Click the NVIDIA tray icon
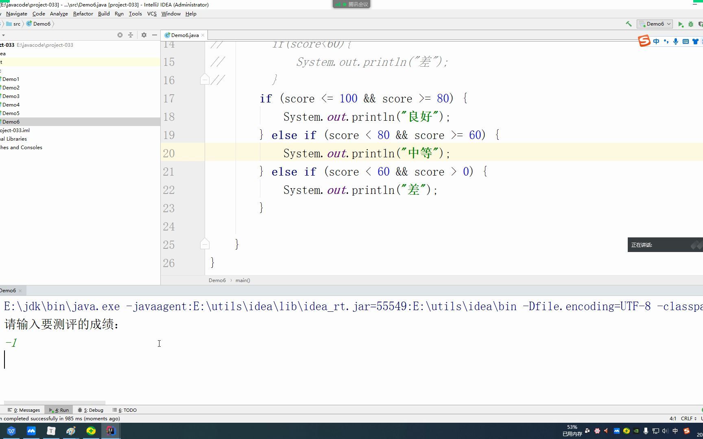The height and width of the screenshot is (439, 703). click(636, 431)
